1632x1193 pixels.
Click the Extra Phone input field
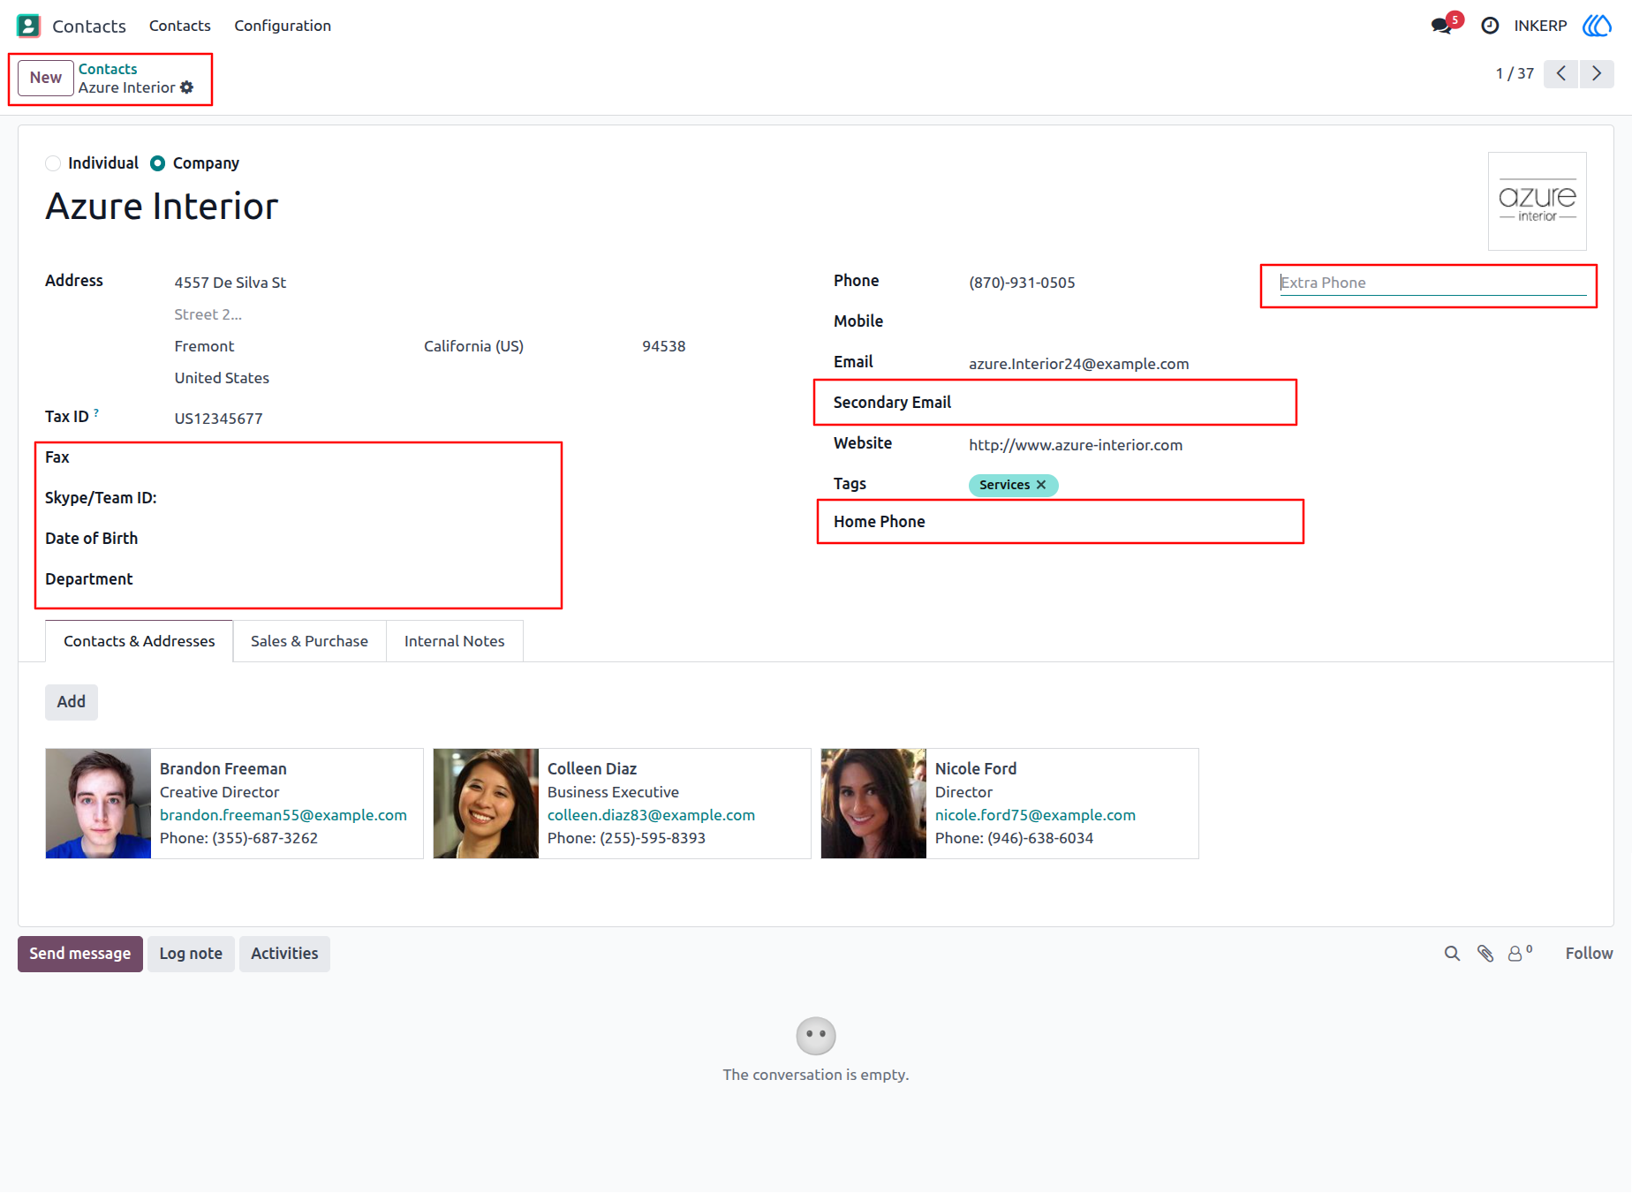click(x=1432, y=283)
